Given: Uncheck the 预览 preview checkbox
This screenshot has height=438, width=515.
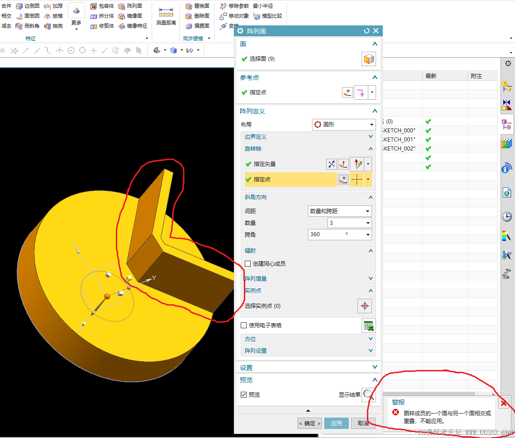Looking at the screenshot, I should pyautogui.click(x=243, y=395).
